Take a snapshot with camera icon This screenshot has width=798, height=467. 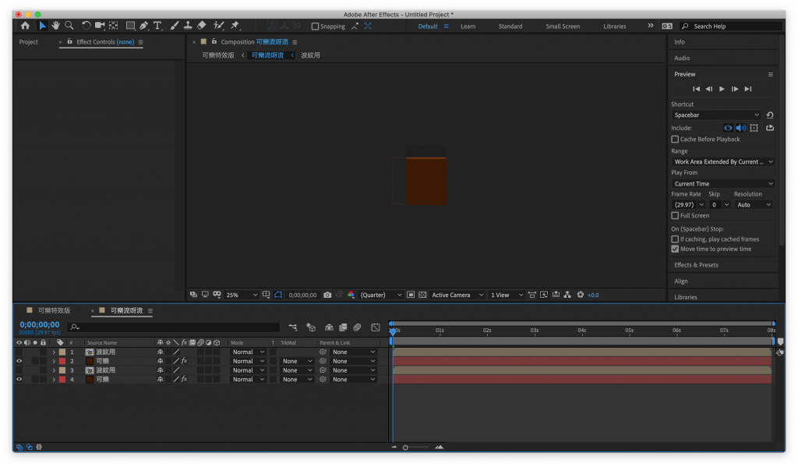[327, 295]
